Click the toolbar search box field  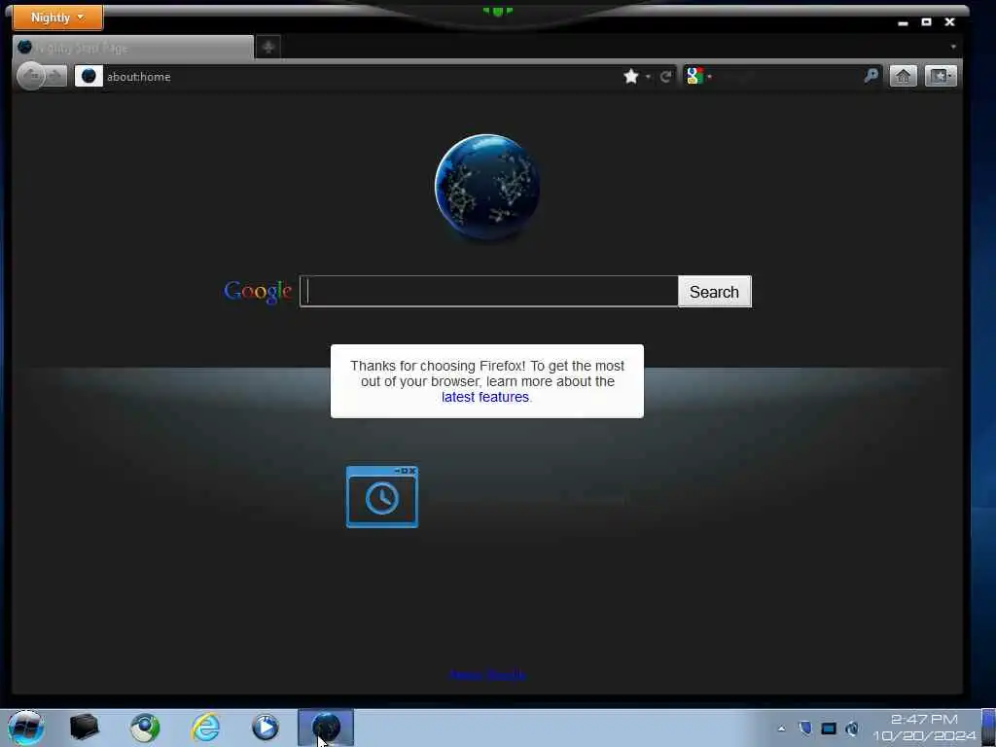point(788,77)
